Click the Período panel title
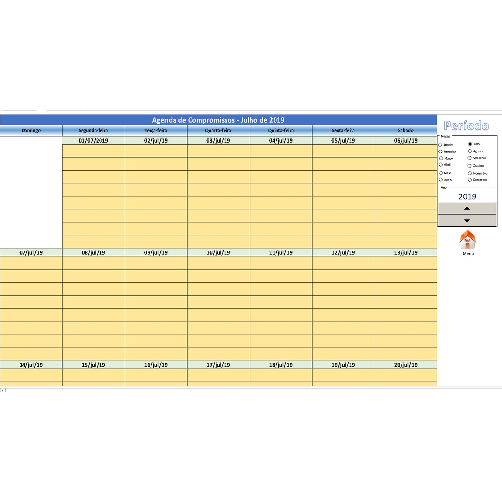Viewport: 502px width, 502px height. [x=467, y=125]
